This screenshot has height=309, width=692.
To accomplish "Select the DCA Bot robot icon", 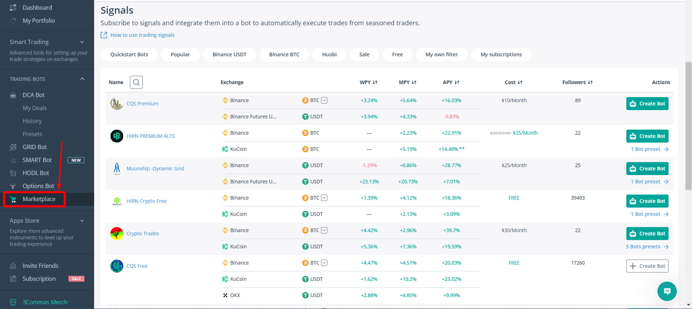I will [13, 95].
